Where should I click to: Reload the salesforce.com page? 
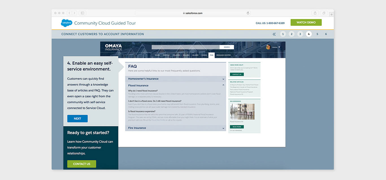(248, 13)
